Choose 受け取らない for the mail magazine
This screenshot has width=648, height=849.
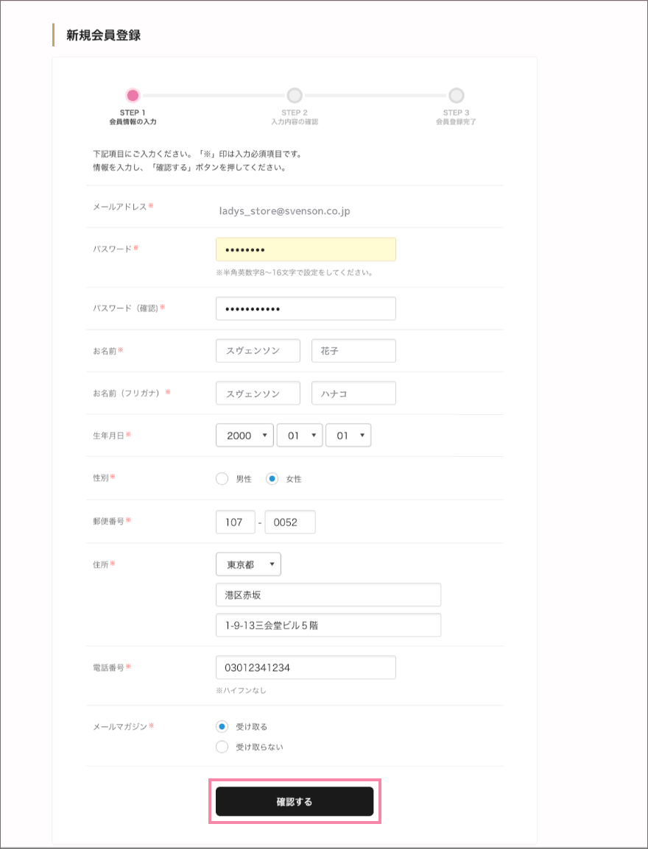pos(222,746)
